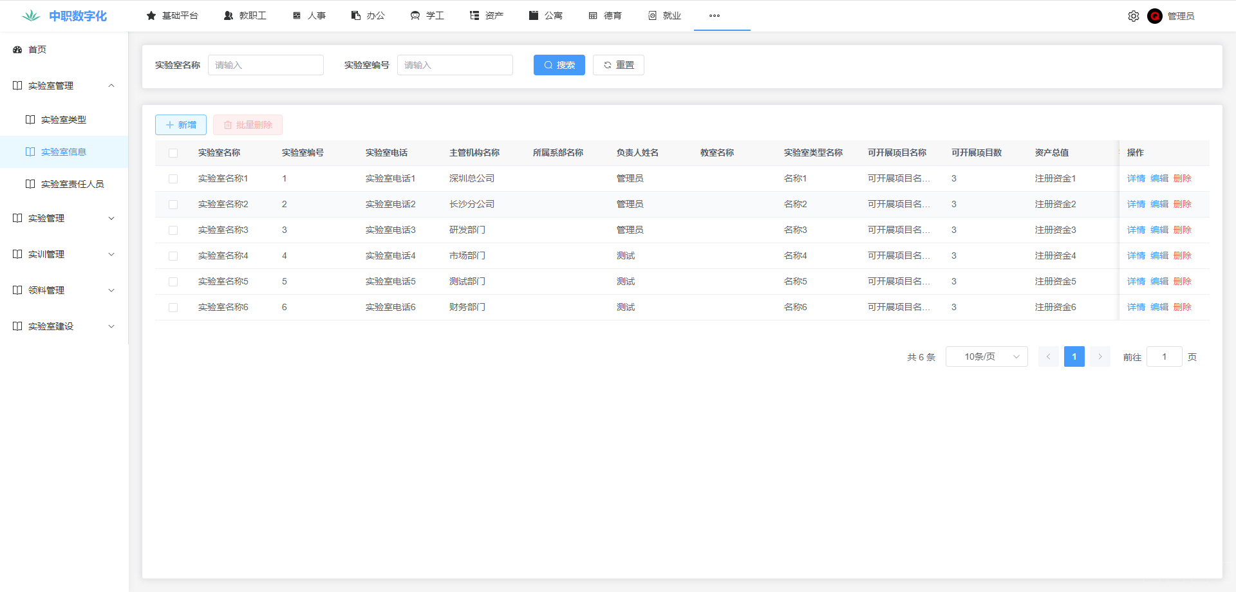This screenshot has height=592, width=1236.
Task: Open the 实验室类型 sidebar item
Action: tap(63, 120)
